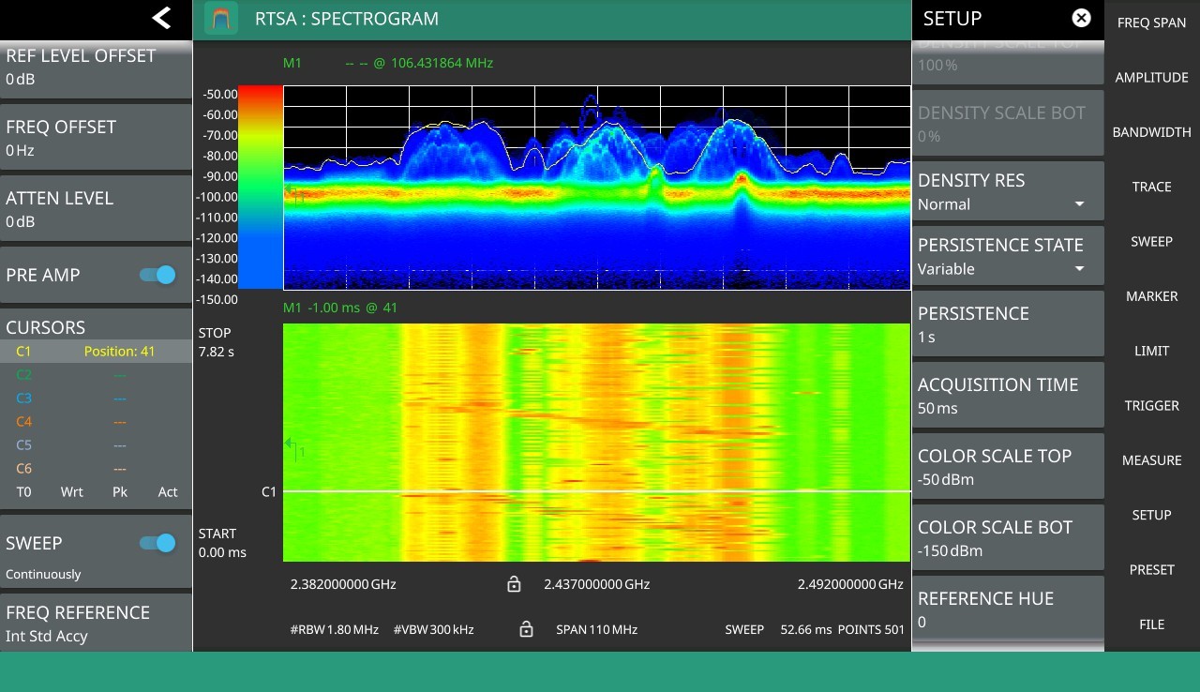Click the center frequency lock icon
Screen dimensions: 1200x692
pyautogui.click(x=514, y=584)
